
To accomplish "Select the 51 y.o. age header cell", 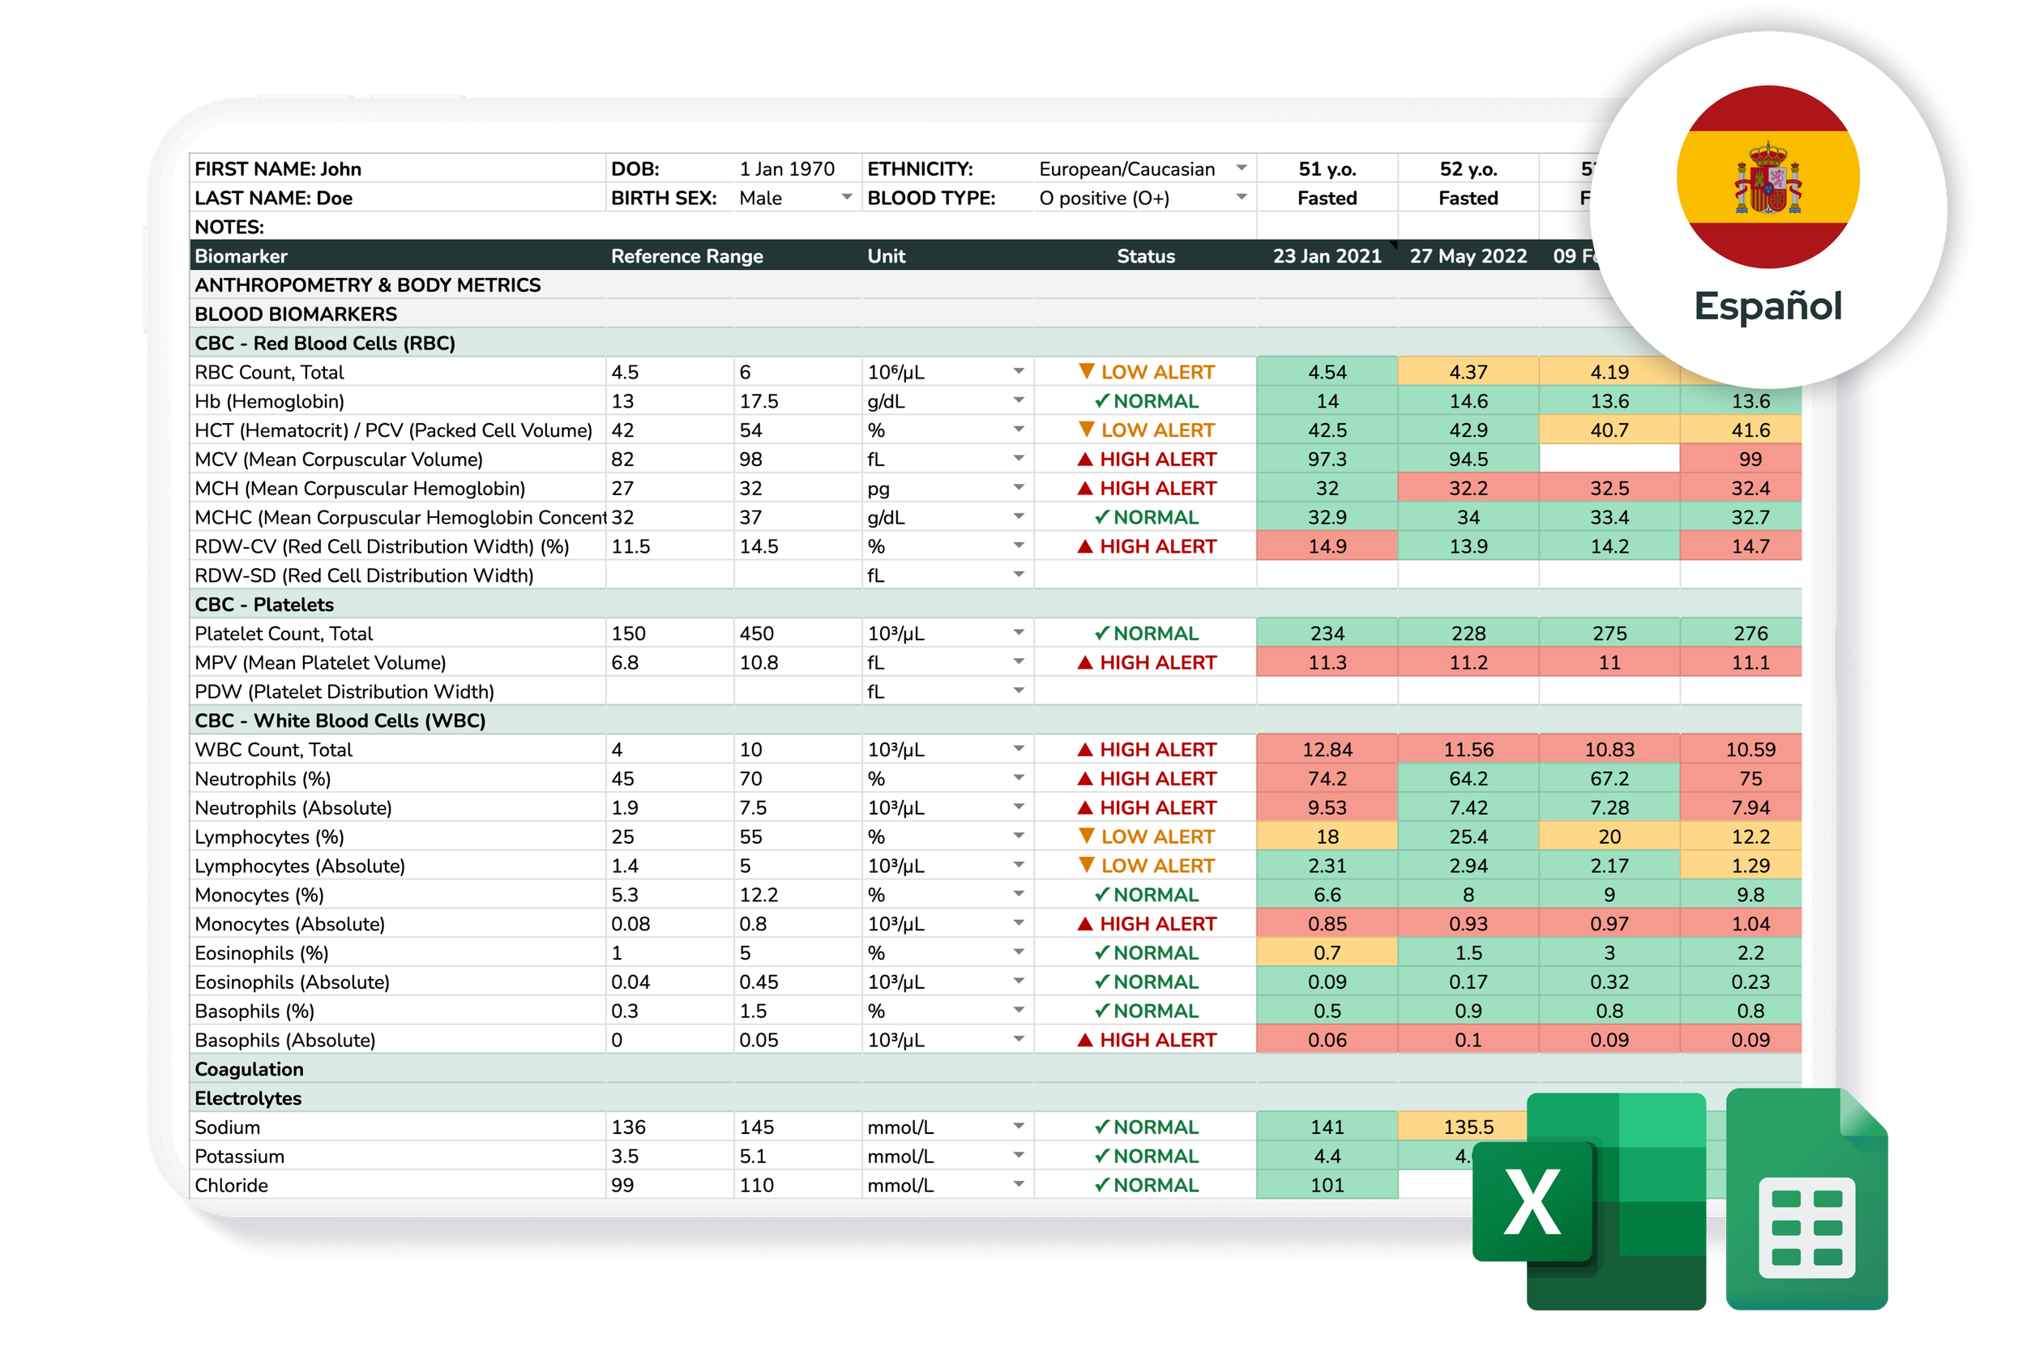I will pos(1327,169).
